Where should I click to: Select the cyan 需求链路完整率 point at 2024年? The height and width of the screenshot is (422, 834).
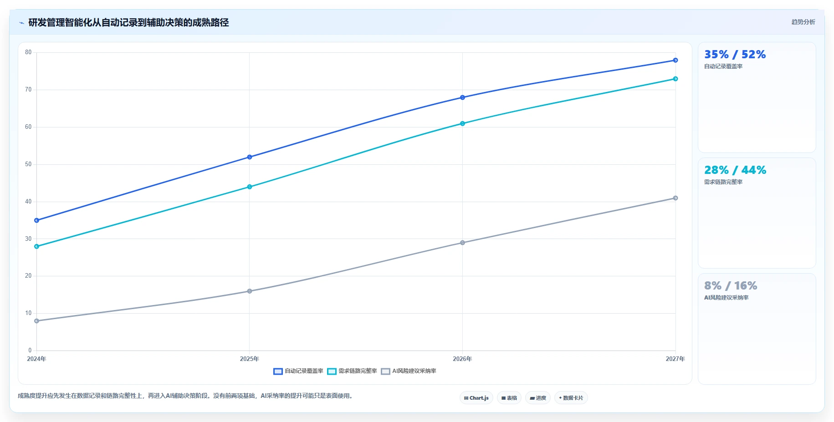tap(37, 246)
